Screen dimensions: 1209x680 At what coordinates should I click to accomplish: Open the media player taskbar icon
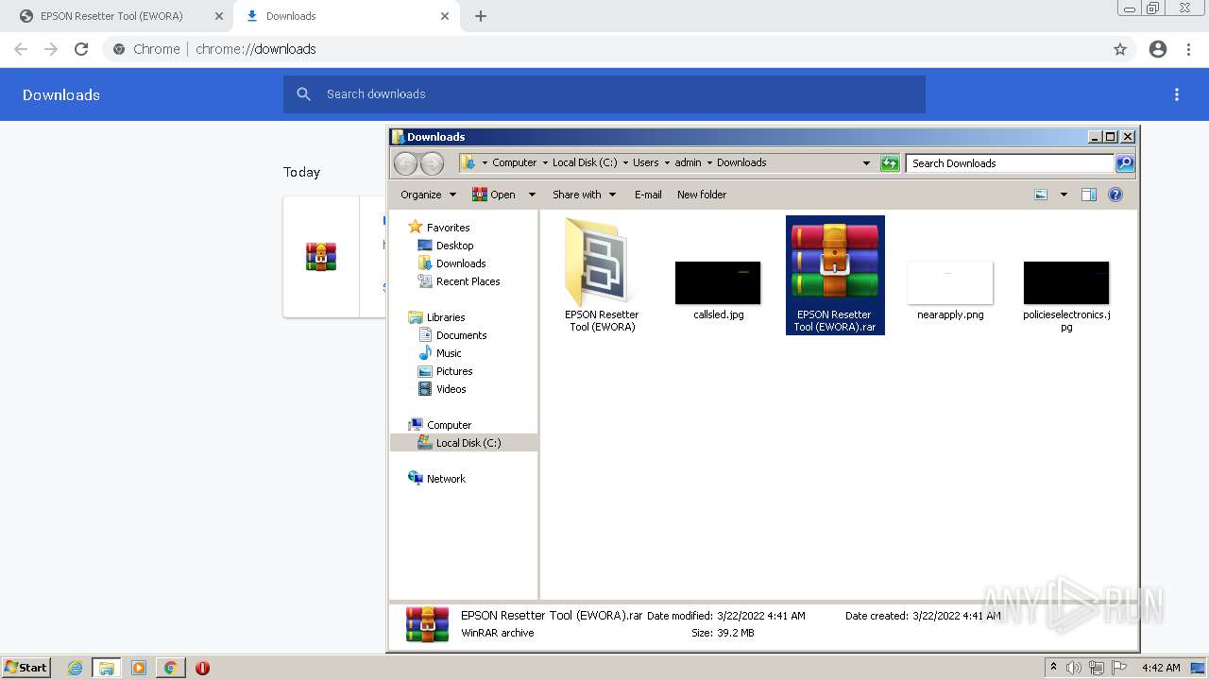[139, 668]
